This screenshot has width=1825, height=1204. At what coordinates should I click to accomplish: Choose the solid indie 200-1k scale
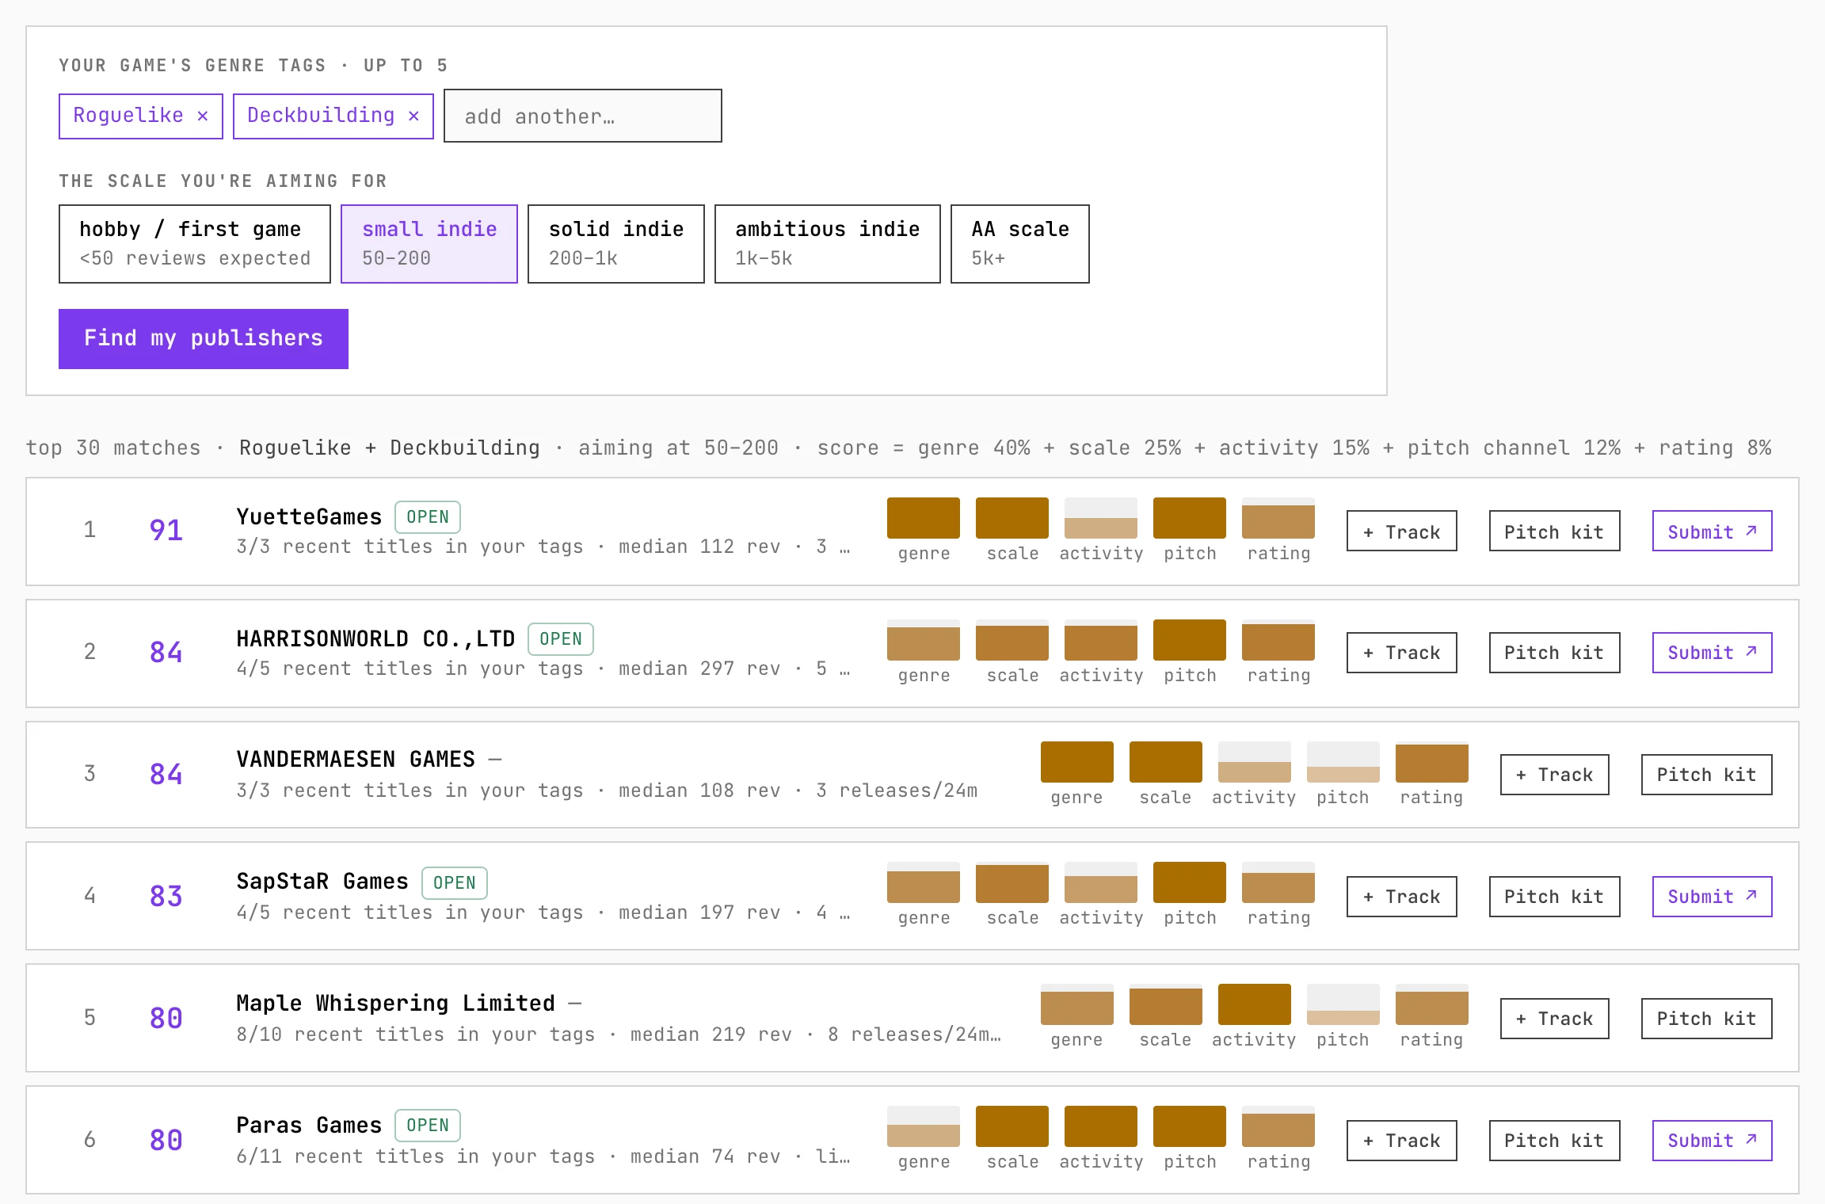616,244
